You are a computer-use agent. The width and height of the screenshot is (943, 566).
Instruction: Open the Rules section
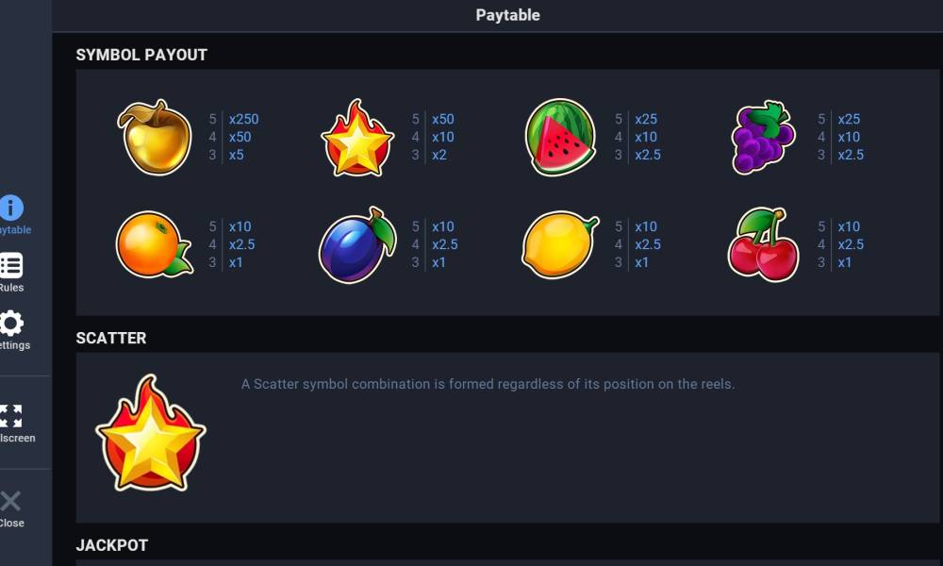11,273
